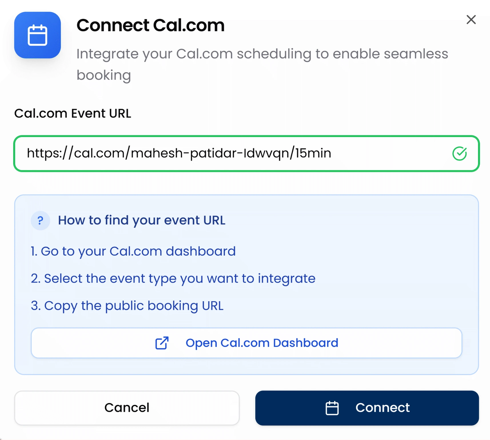Image resolution: width=490 pixels, height=440 pixels.
Task: Click step 3 about copying the booking URL
Action: (127, 306)
